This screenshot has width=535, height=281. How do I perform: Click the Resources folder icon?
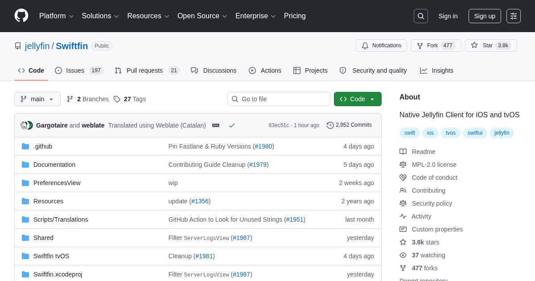[25, 201]
